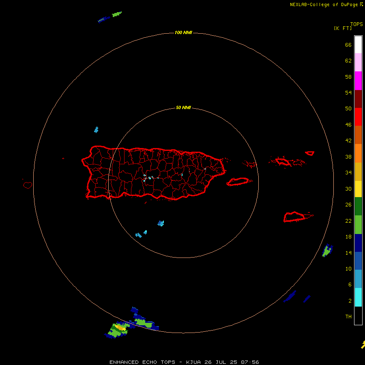Image resolution: width=365 pixels, height=365 pixels.
Task: Click the TOPS legend title
Action: (356, 24)
